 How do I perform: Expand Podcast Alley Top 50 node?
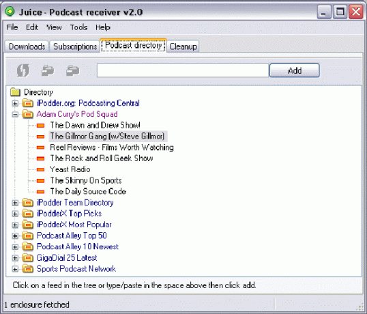(x=15, y=235)
